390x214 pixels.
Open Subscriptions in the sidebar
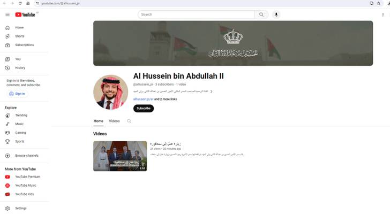pos(24,45)
